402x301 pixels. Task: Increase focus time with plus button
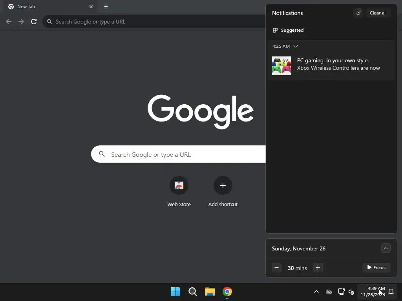coord(318,268)
